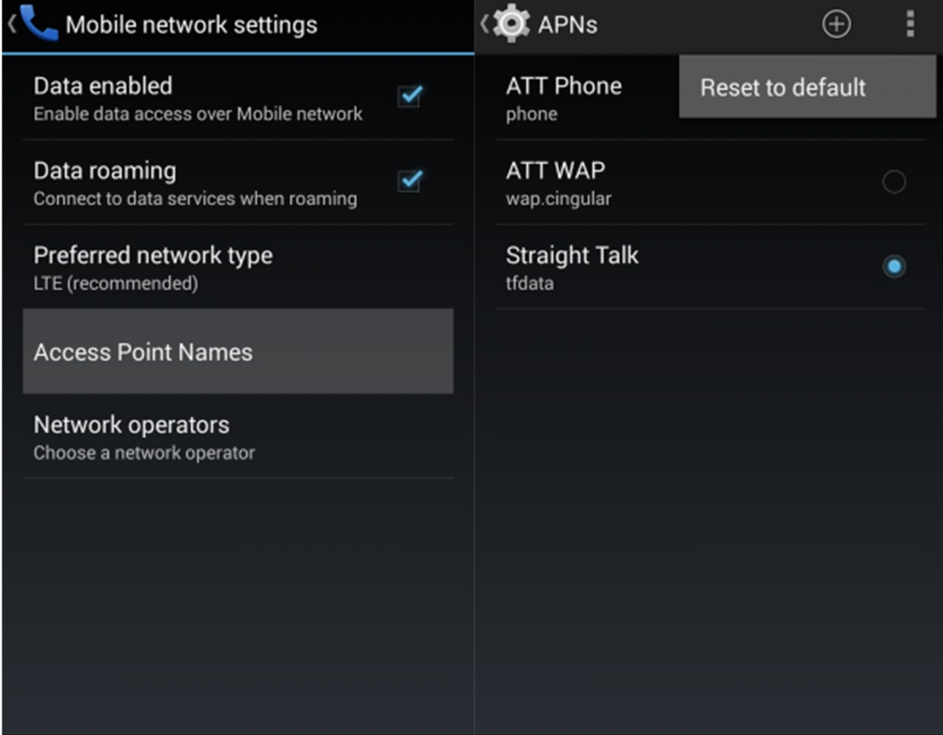Add a new APN with the plus icon
The height and width of the screenshot is (735, 943).
coord(836,24)
